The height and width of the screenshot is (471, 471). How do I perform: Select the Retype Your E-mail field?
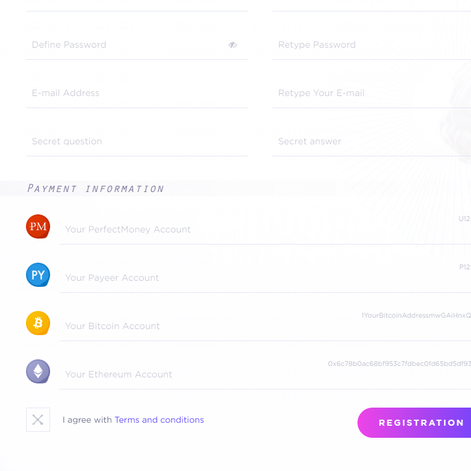371,93
